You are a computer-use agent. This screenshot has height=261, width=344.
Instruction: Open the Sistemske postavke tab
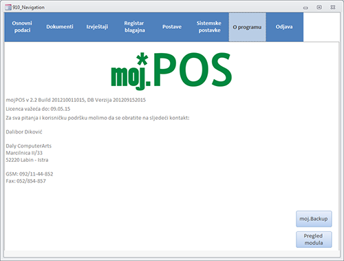pos(209,27)
